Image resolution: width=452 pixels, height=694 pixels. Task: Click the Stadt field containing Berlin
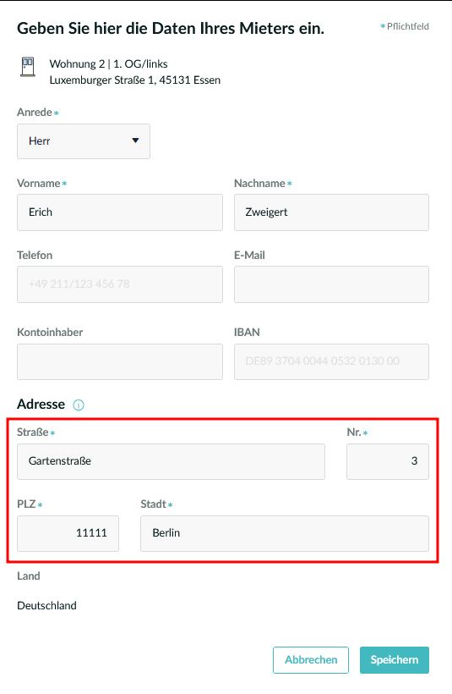[x=285, y=533]
